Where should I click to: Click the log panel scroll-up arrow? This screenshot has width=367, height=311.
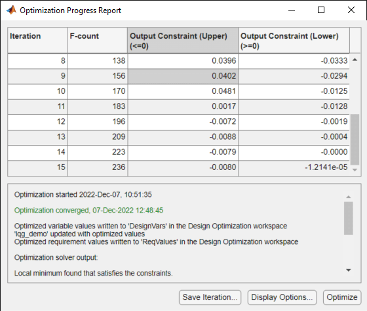pos(349,197)
